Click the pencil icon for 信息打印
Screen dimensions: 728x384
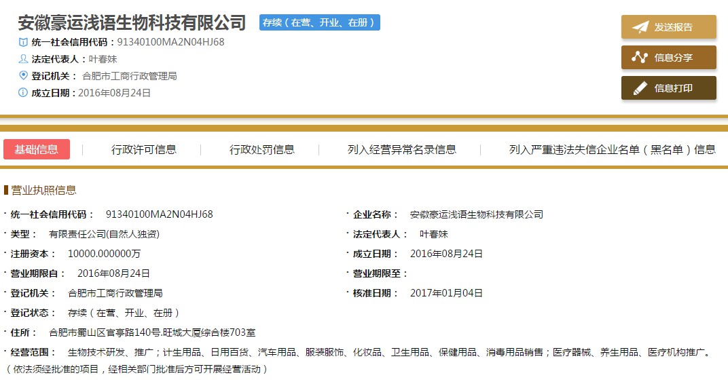click(x=640, y=88)
